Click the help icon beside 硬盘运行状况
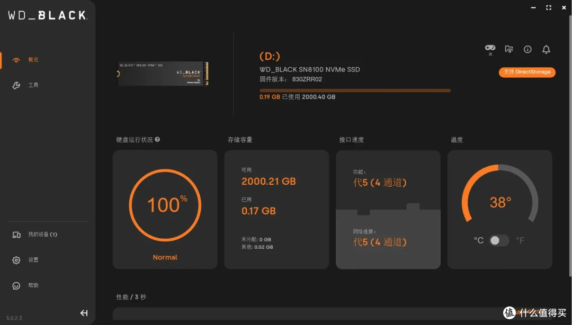The height and width of the screenshot is (325, 572). (157, 139)
